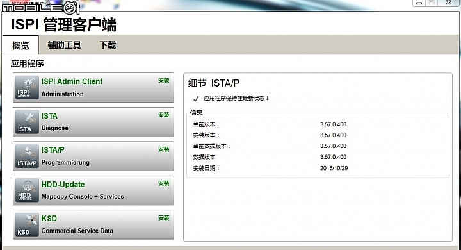This screenshot has height=250, width=461.
Task: Click the 细节 ISTA/P details heading
Action: point(214,83)
